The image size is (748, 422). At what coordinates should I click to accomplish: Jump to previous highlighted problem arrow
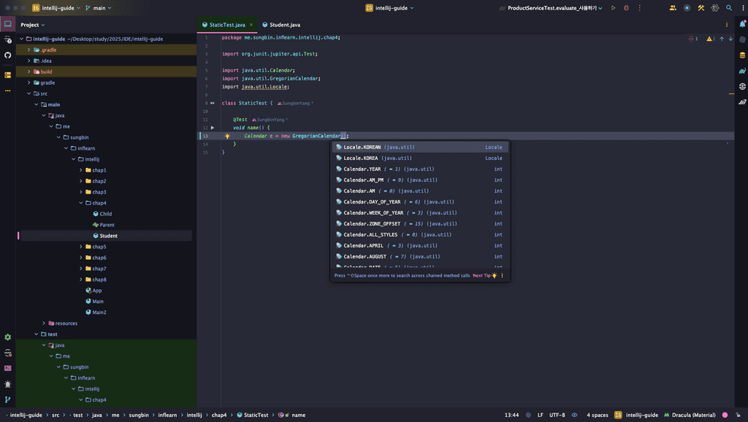click(721, 39)
